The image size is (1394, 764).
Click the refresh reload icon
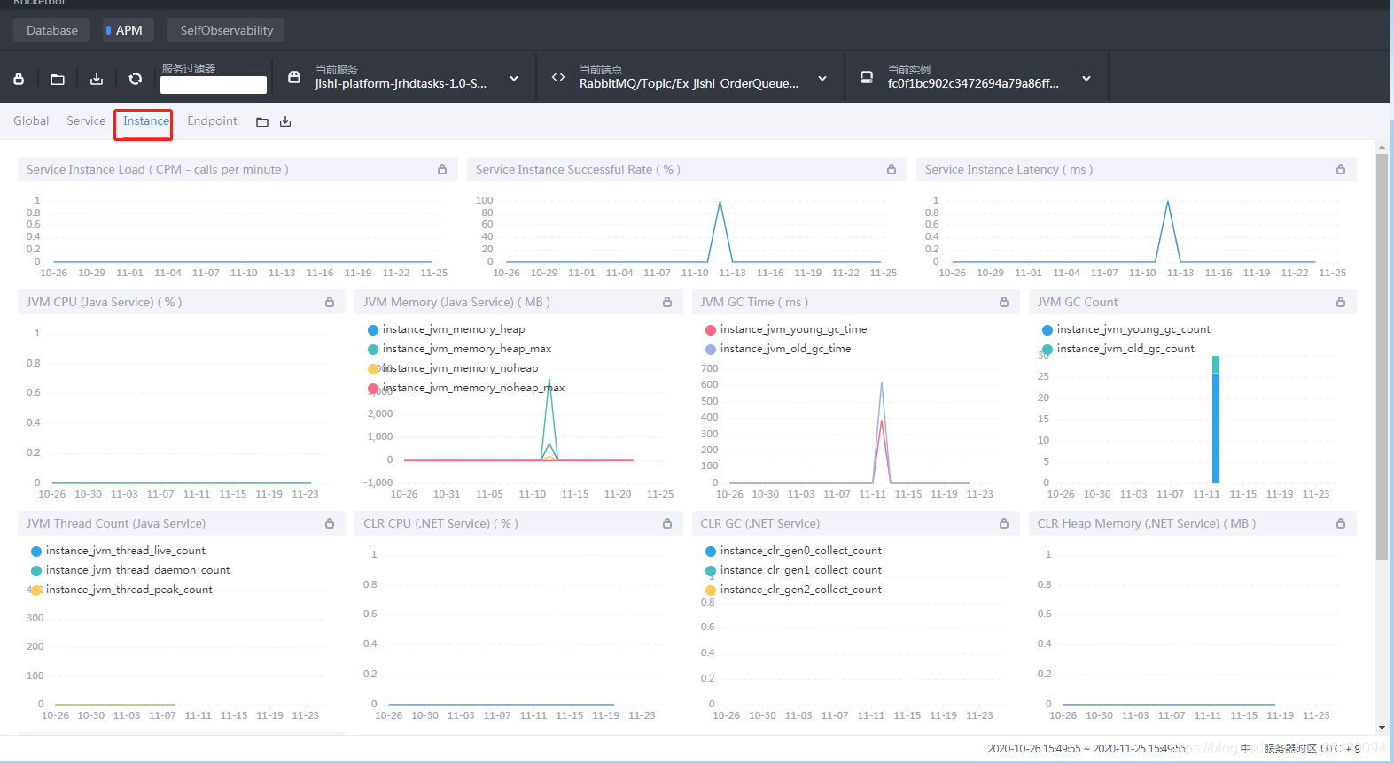tap(136, 79)
